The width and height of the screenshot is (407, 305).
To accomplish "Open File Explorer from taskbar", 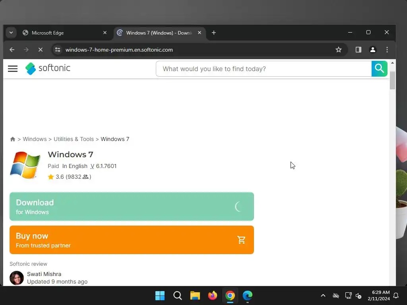I will [195, 295].
